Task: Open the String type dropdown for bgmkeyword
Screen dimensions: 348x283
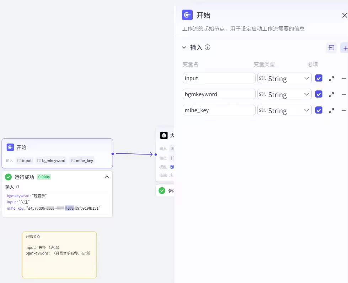Action: (284, 94)
